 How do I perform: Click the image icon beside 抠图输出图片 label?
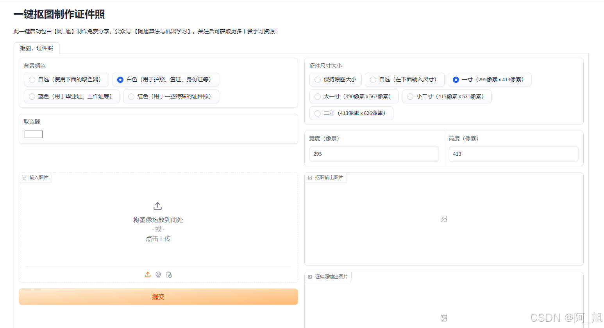(x=309, y=177)
